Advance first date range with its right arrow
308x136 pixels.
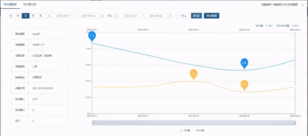coord(102,16)
